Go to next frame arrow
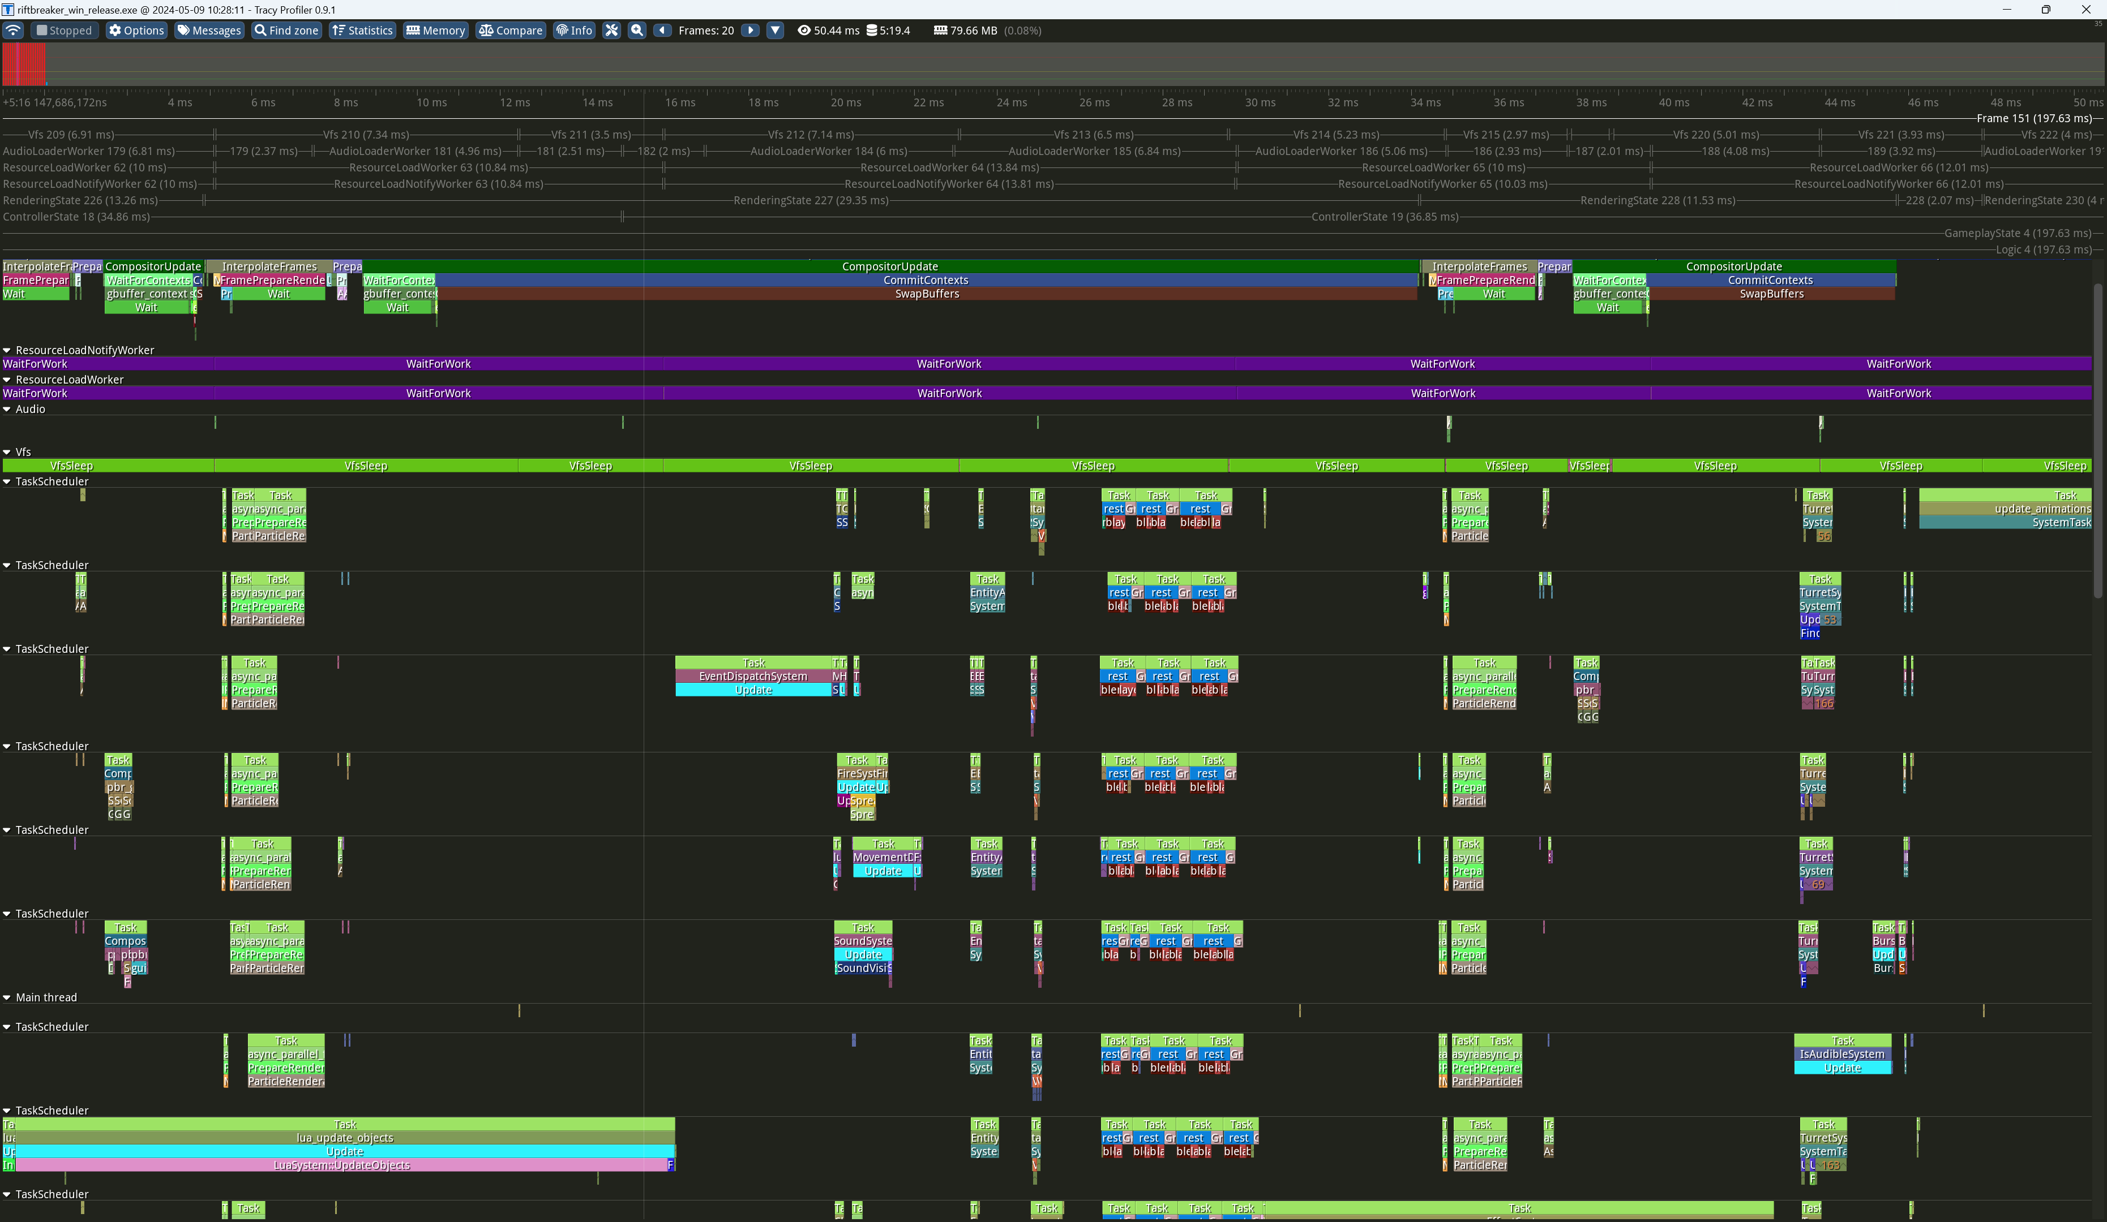2107x1222 pixels. click(750, 30)
